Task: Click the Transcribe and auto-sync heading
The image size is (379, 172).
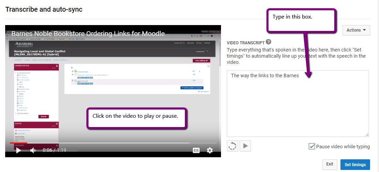Action: (44, 9)
